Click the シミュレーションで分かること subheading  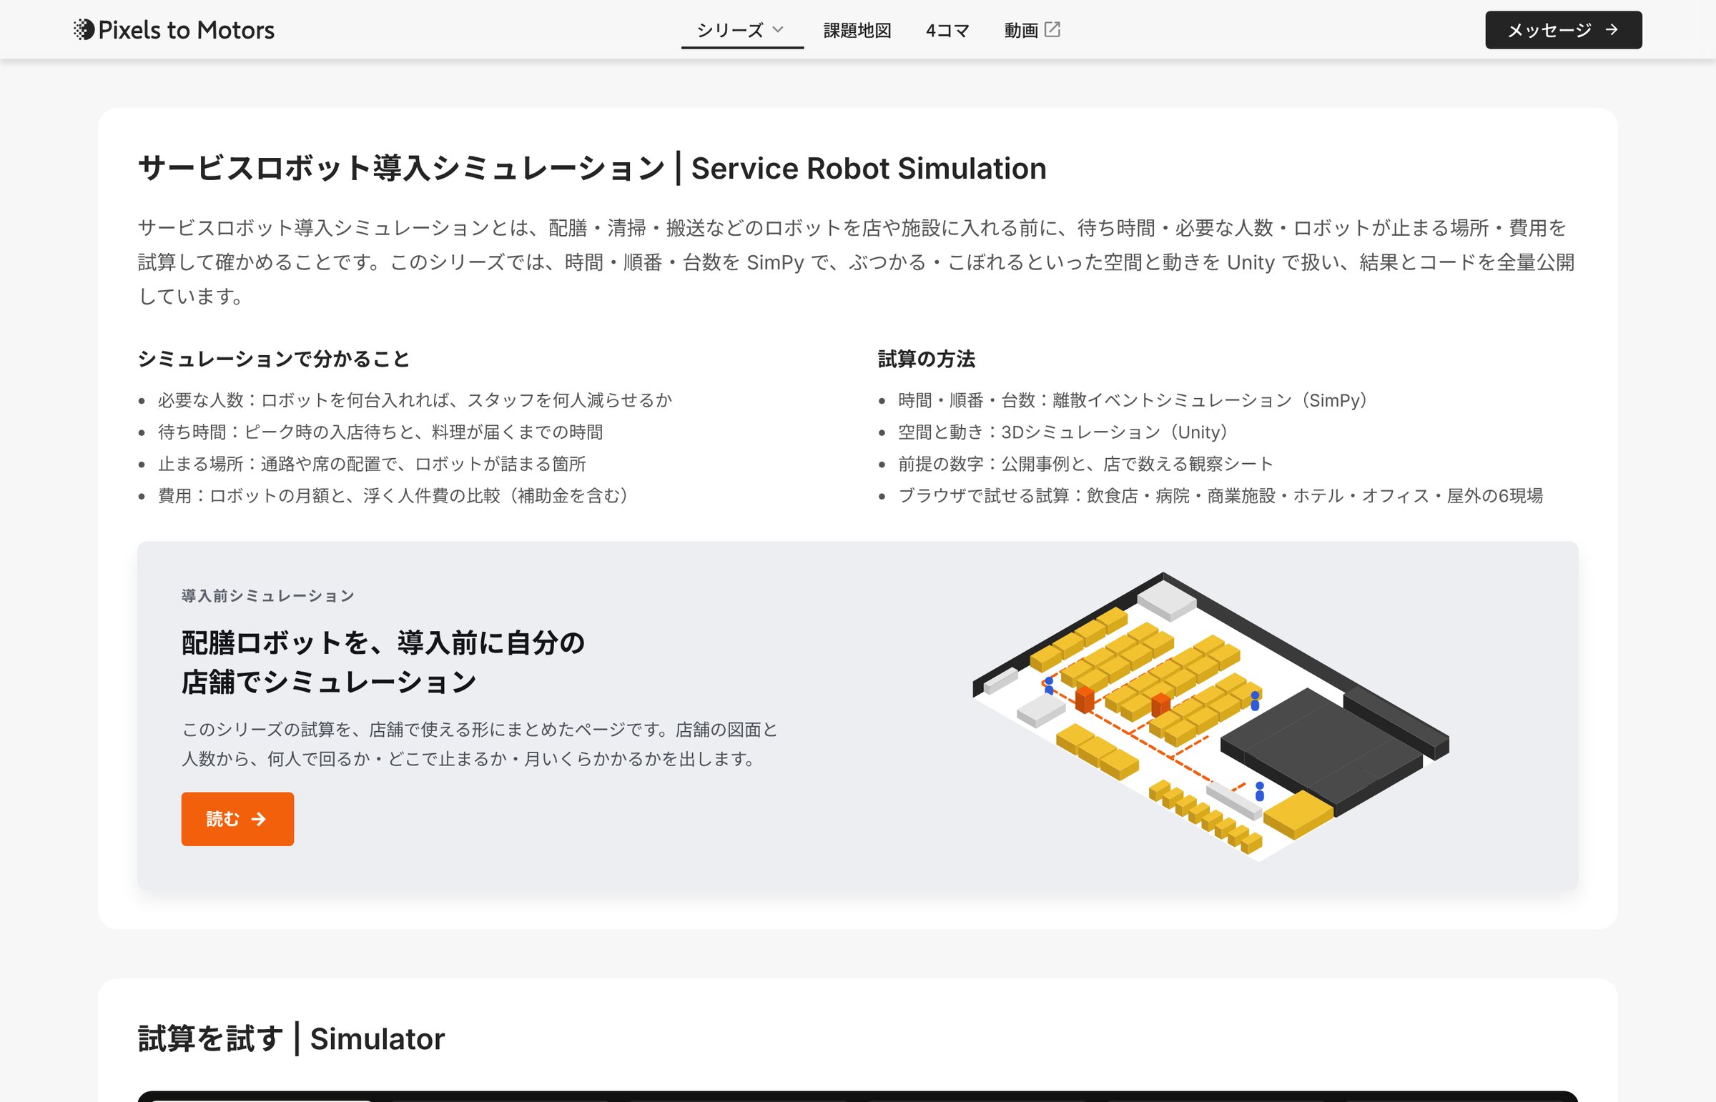tap(273, 359)
